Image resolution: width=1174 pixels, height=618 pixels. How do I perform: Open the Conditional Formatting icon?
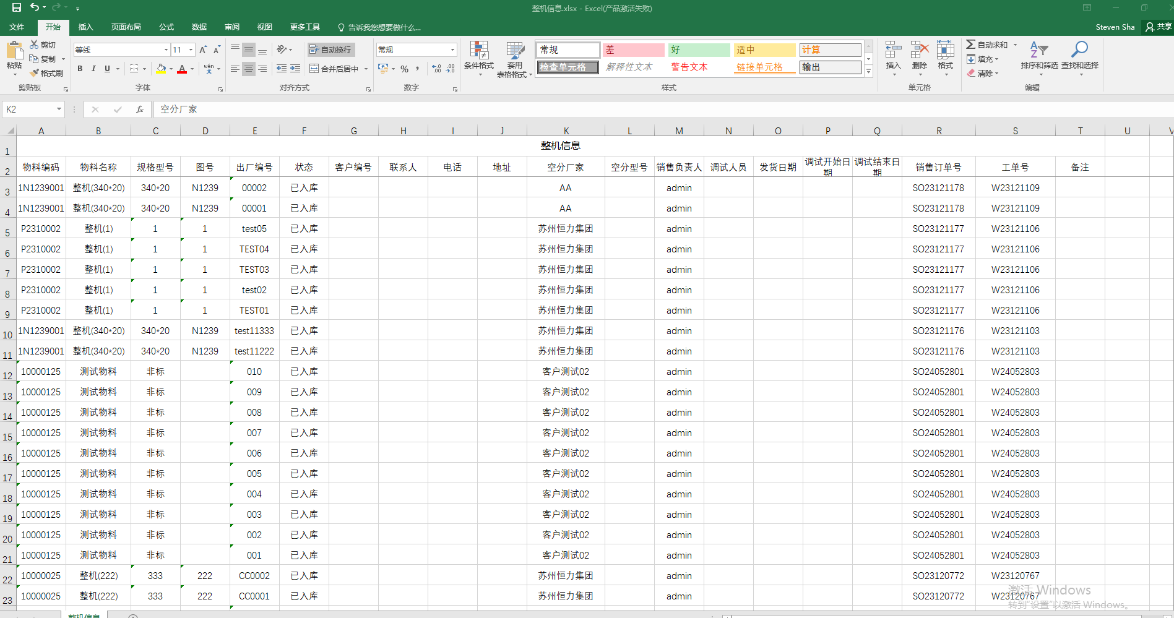tap(479, 51)
